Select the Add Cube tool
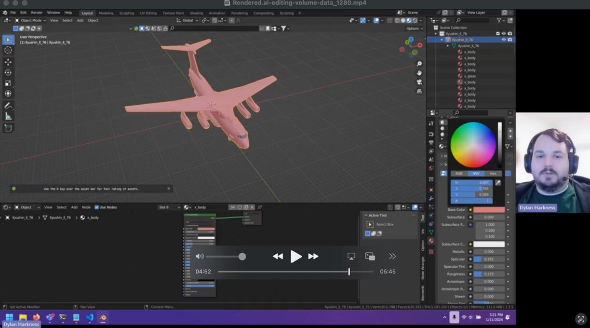Screen dimensions: 590x328 8,128
